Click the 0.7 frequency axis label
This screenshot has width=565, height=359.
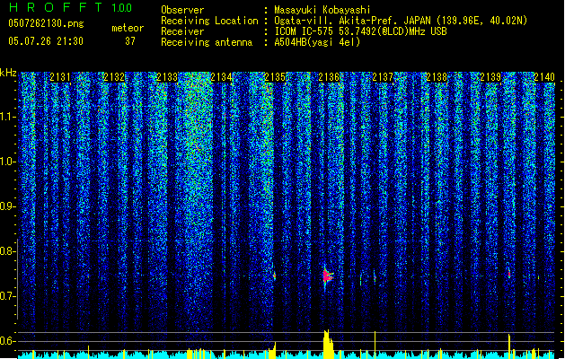point(8,296)
